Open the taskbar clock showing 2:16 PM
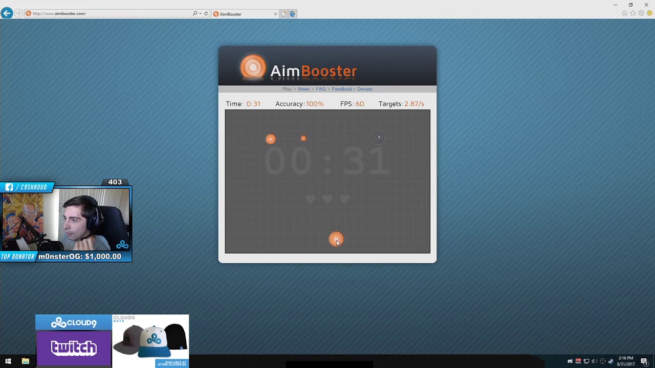Viewport: 655px width, 368px height. coord(626,361)
